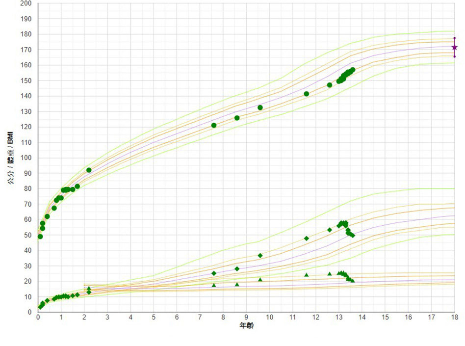
Task: Click the purple star predicted adult height marker
Action: (x=455, y=47)
